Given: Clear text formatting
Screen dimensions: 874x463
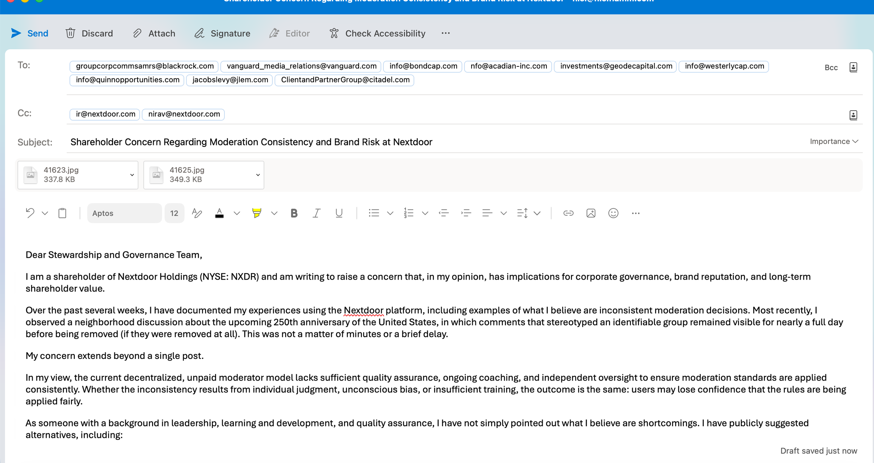Looking at the screenshot, I should pyautogui.click(x=197, y=213).
